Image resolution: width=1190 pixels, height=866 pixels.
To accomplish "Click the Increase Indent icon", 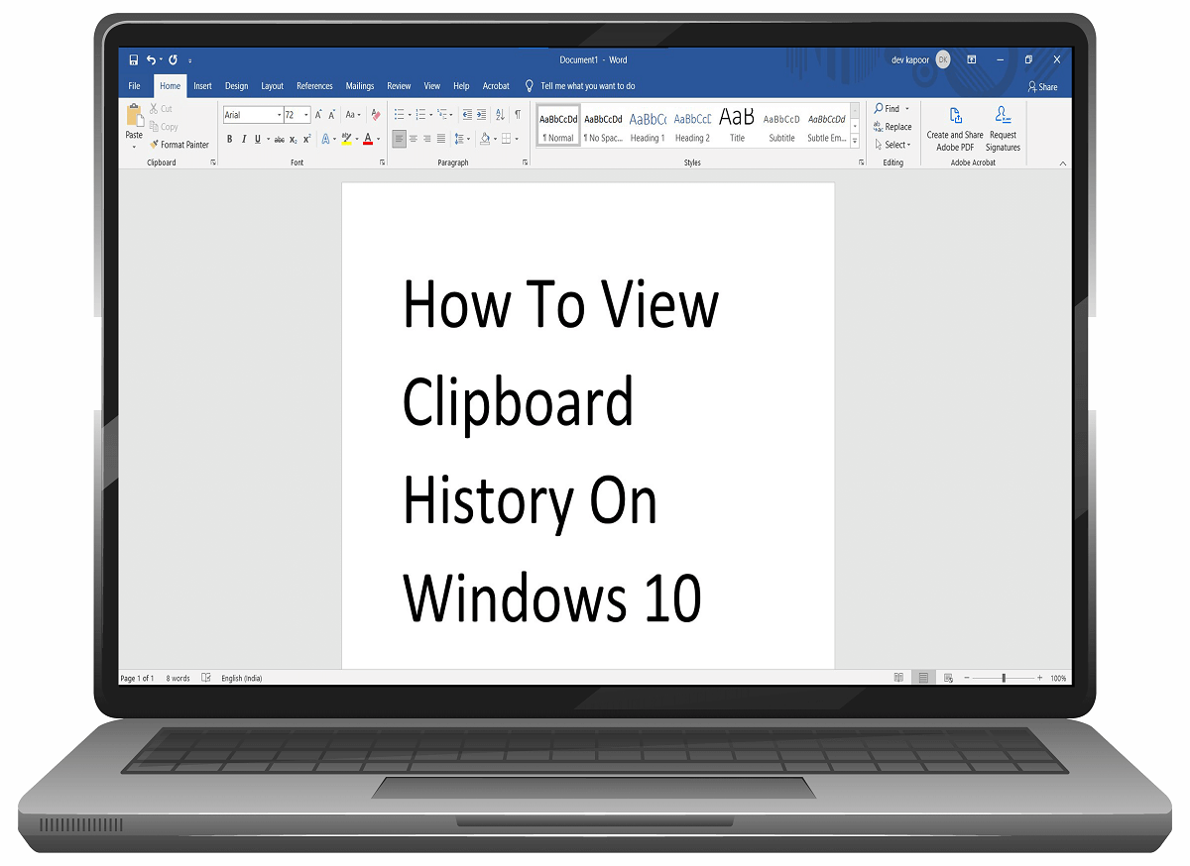I will pos(480,114).
